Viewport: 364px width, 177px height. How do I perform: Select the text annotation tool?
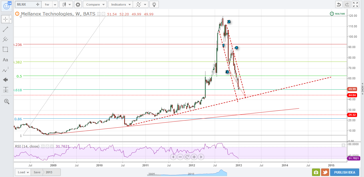[x=5, y=60]
